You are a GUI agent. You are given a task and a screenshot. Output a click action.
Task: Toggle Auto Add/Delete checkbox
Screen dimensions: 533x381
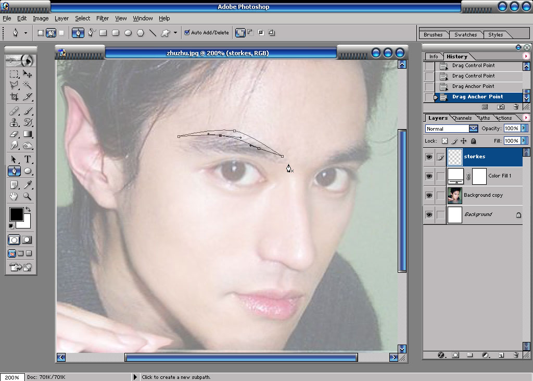pos(187,33)
